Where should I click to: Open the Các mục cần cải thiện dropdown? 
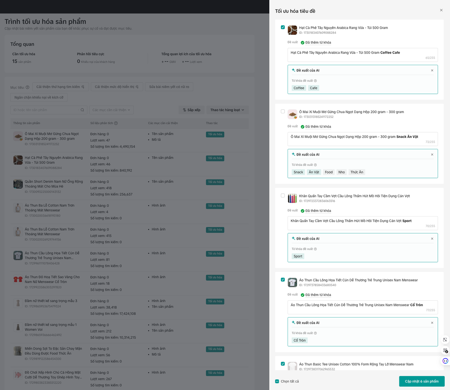[x=111, y=110]
